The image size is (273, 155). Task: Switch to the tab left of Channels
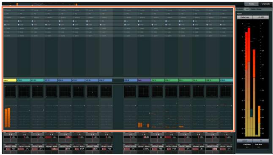[x=251, y=4]
